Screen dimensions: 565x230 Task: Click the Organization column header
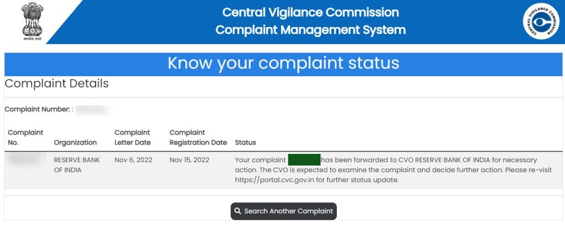[75, 142]
